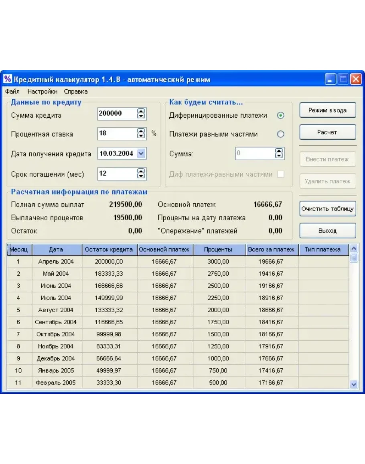Open the Справка menu
Screen dimensions: 365x464
pyautogui.click(x=76, y=92)
